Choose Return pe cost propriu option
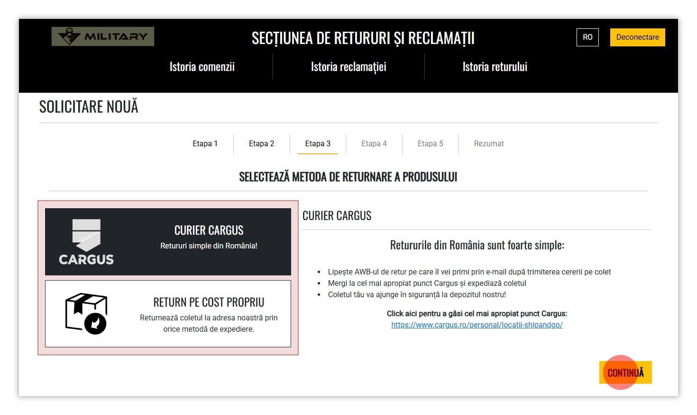Image resolution: width=697 pixels, height=415 pixels. coord(209,314)
